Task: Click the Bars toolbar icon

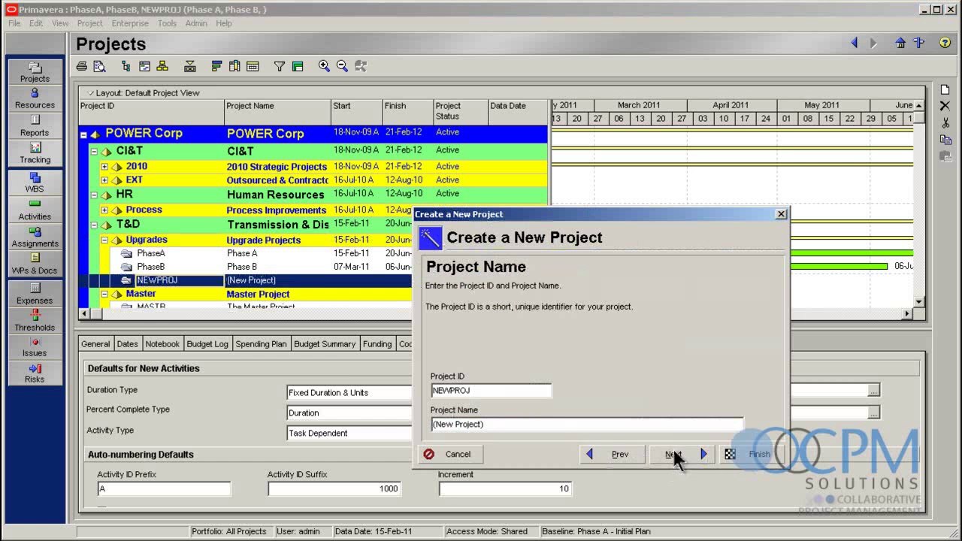Action: [x=216, y=66]
